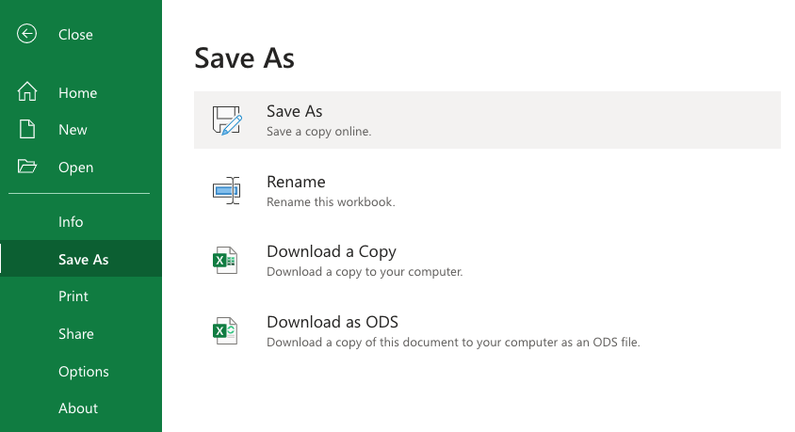795x432 pixels.
Task: Click the Download a Copy Excel icon
Action: pyautogui.click(x=225, y=261)
